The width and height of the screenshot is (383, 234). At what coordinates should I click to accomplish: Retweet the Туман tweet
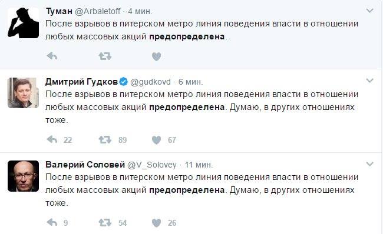(105, 56)
